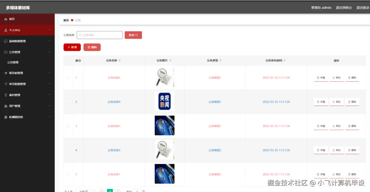Click 删除 for row 公告名称2
The image size is (370, 192).
click(352, 150)
